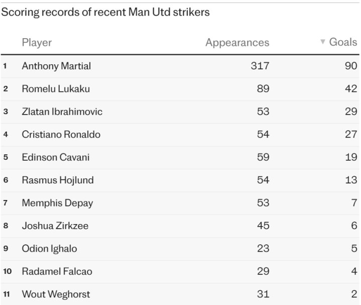Screen dimensions: 361x305
Task: Click Lukaku's 42 goals value
Action: [x=350, y=88]
